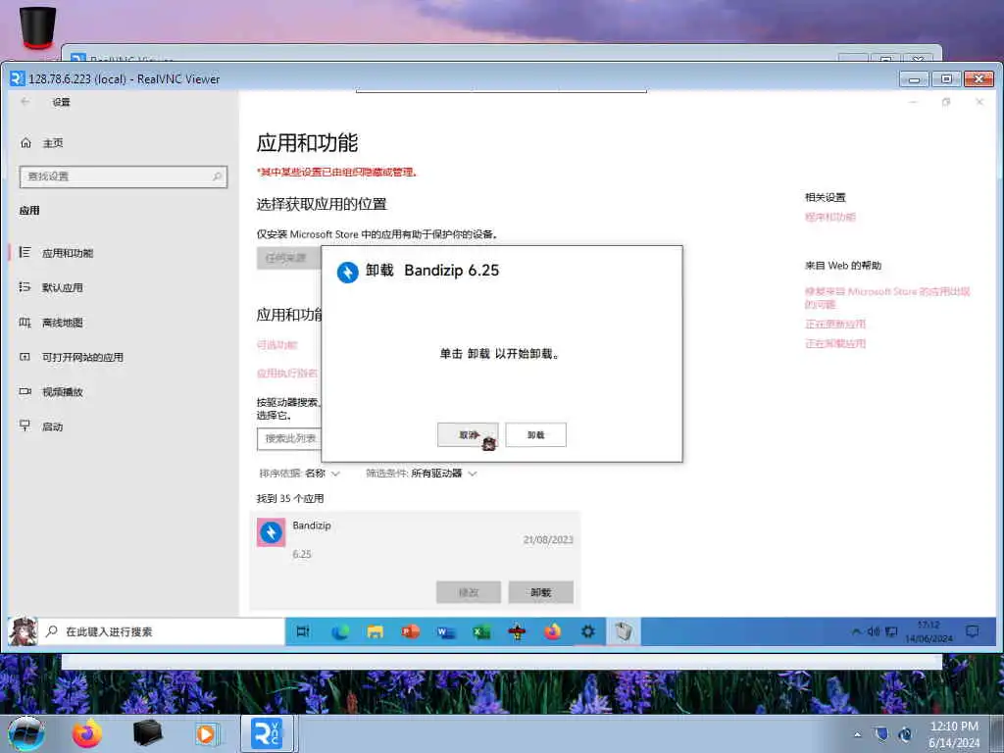1004x753 pixels.
Task: Focus the 查找设置 search field
Action: pyautogui.click(x=124, y=176)
